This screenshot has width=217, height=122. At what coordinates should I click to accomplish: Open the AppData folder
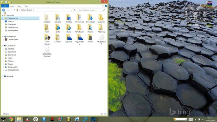(x=47, y=18)
